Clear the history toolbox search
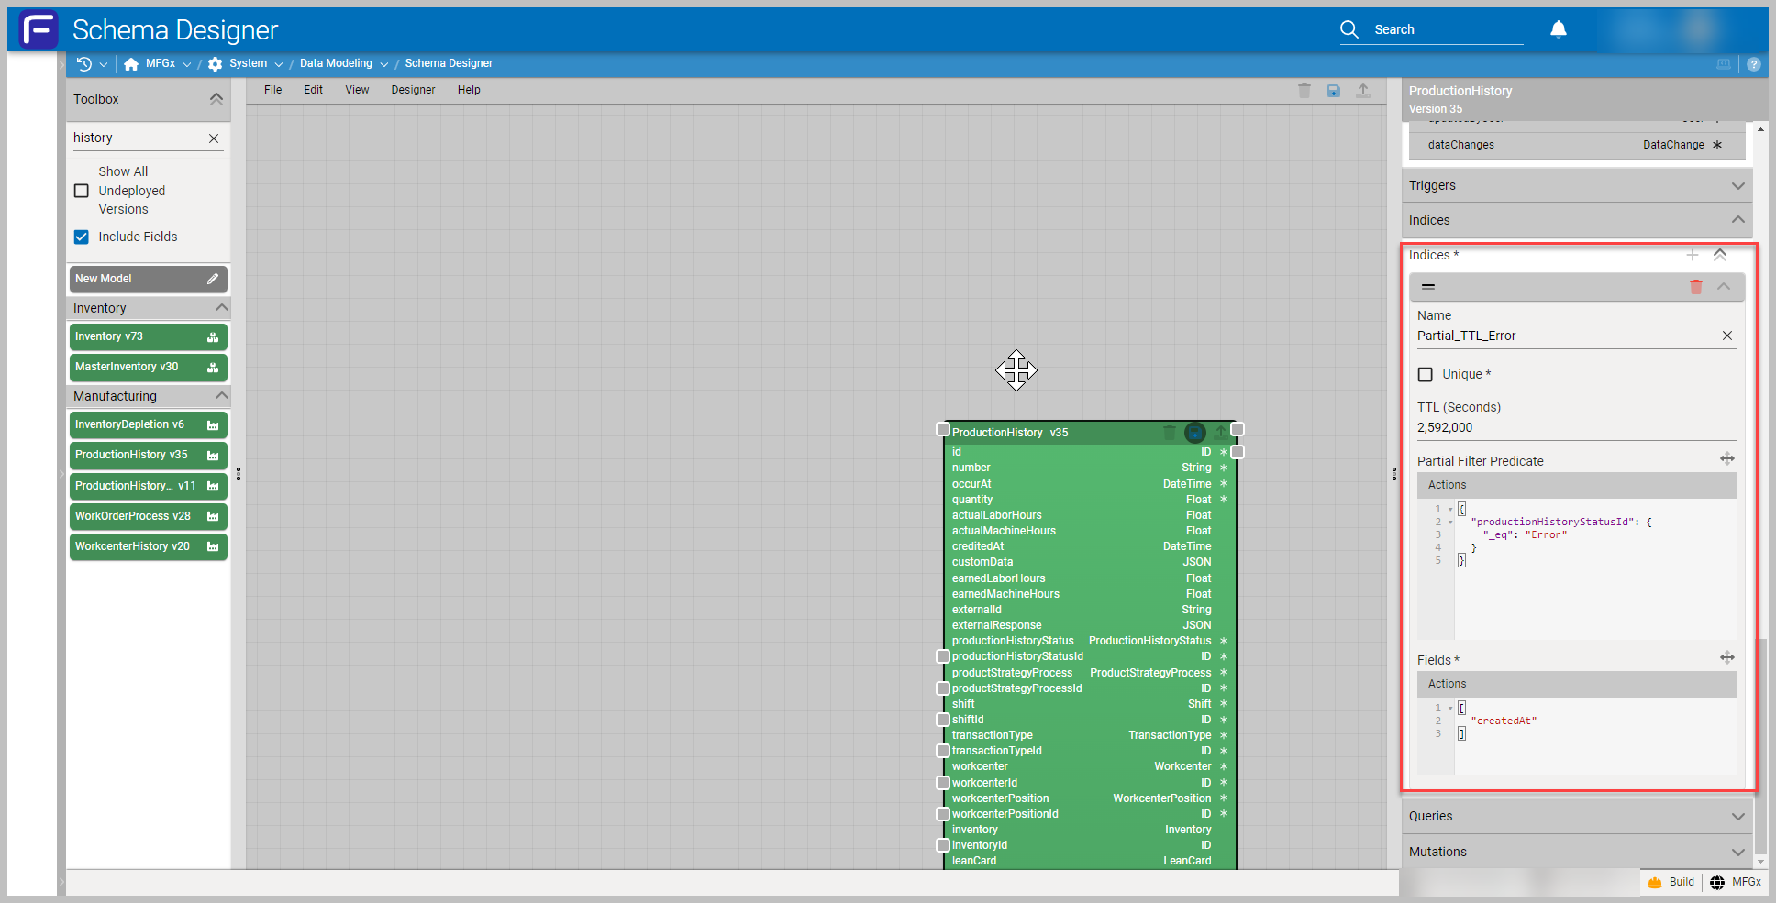The image size is (1776, 903). click(214, 138)
